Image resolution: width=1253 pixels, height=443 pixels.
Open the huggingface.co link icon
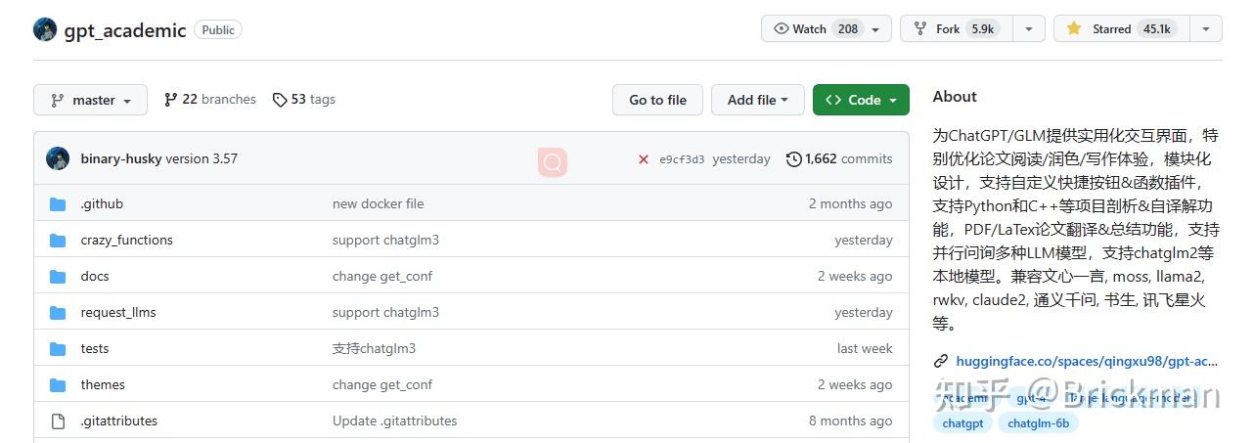pyautogui.click(x=941, y=361)
